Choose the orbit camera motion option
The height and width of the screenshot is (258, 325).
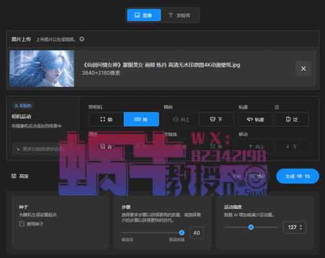coord(255,120)
